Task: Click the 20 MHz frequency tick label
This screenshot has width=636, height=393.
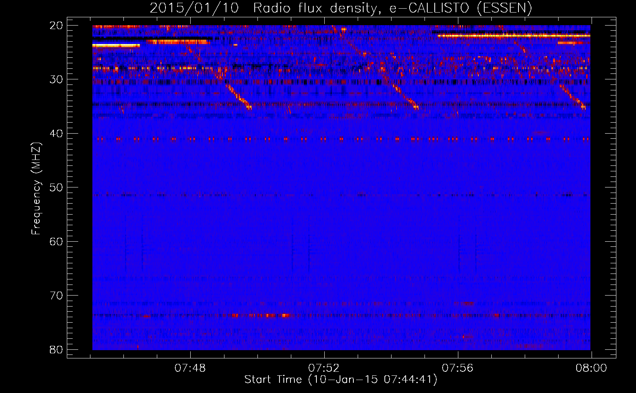Action: [x=56, y=26]
